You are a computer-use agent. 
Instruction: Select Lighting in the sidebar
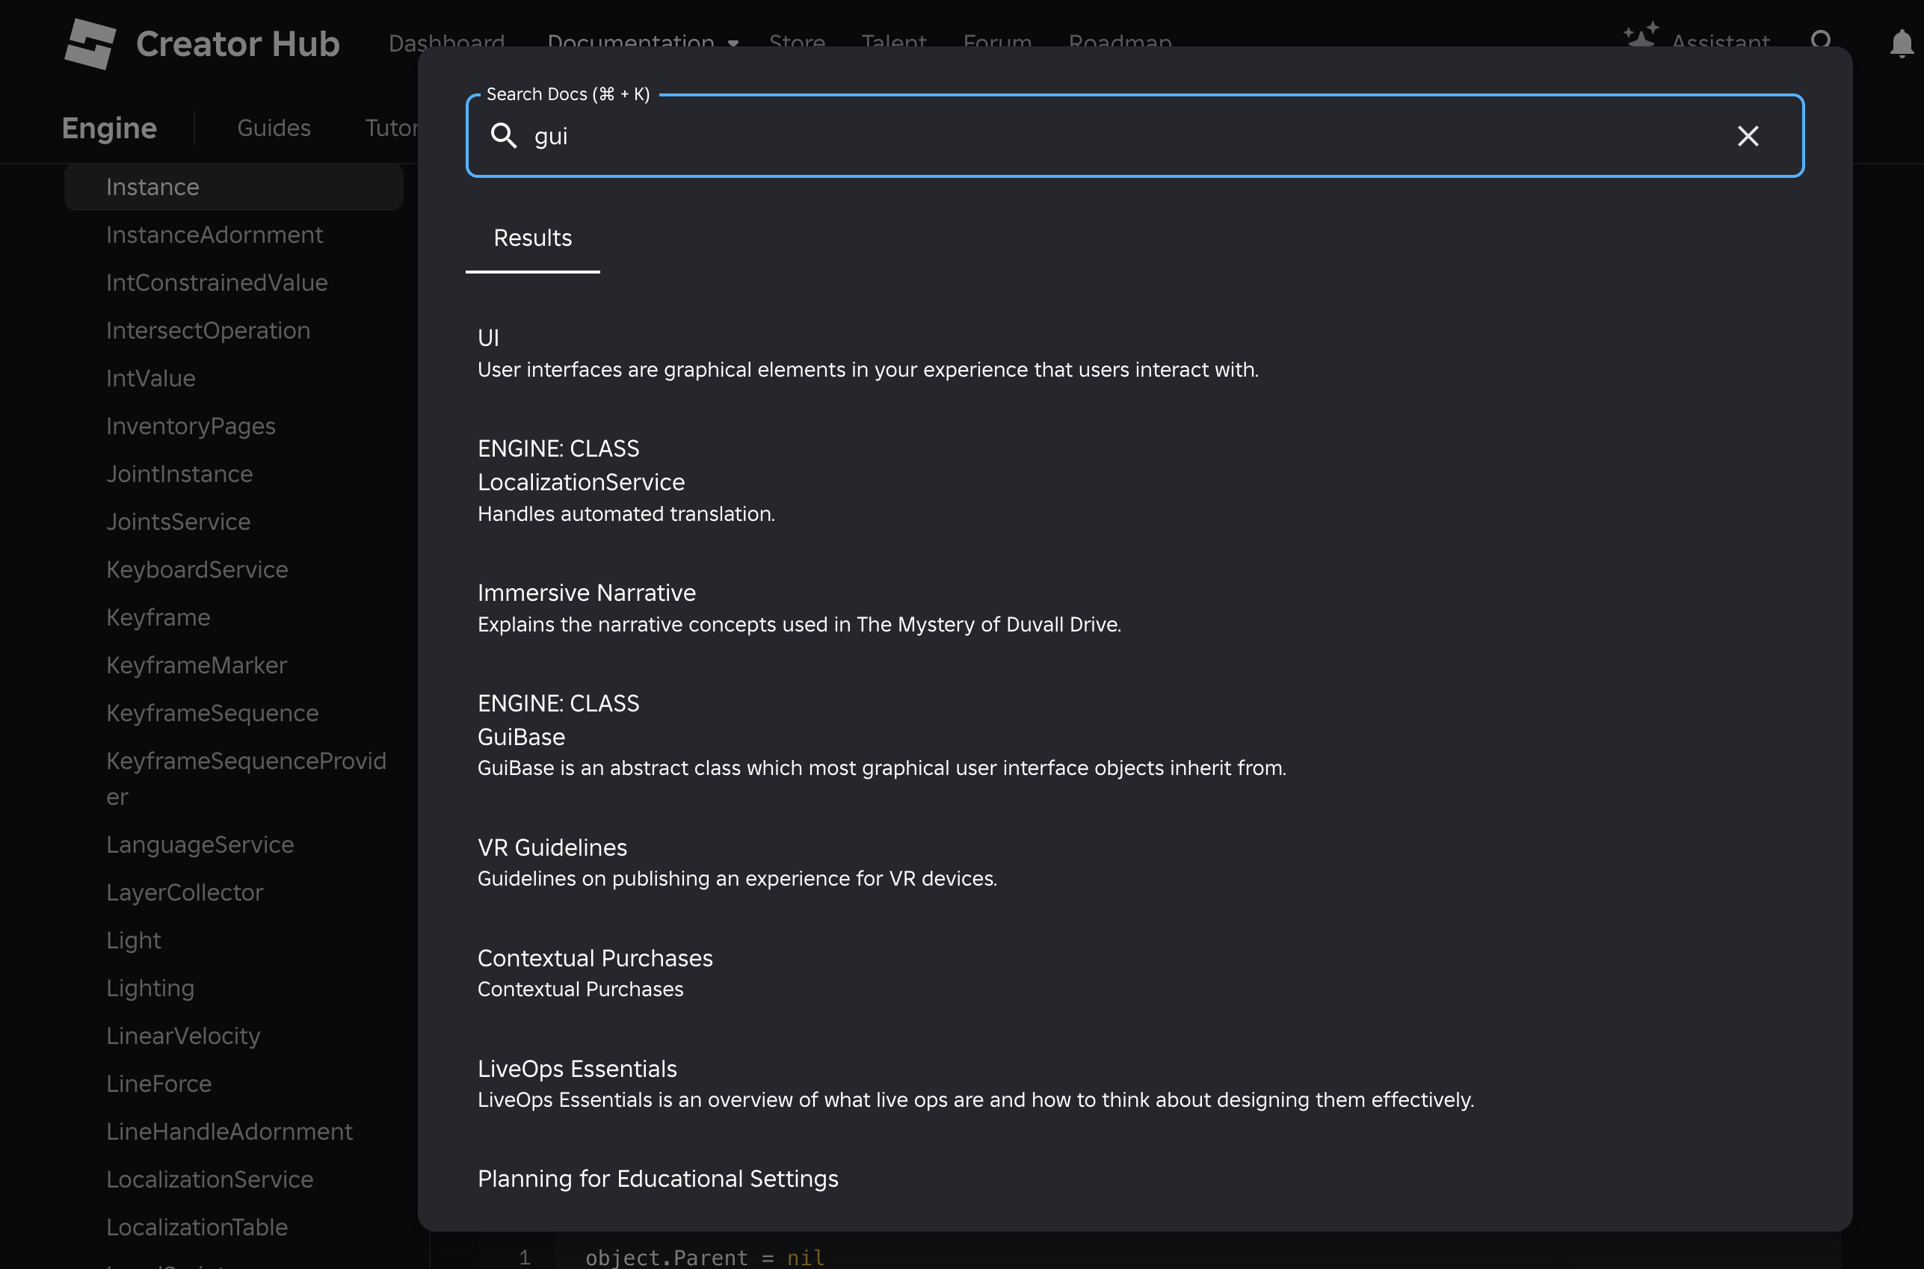click(149, 988)
